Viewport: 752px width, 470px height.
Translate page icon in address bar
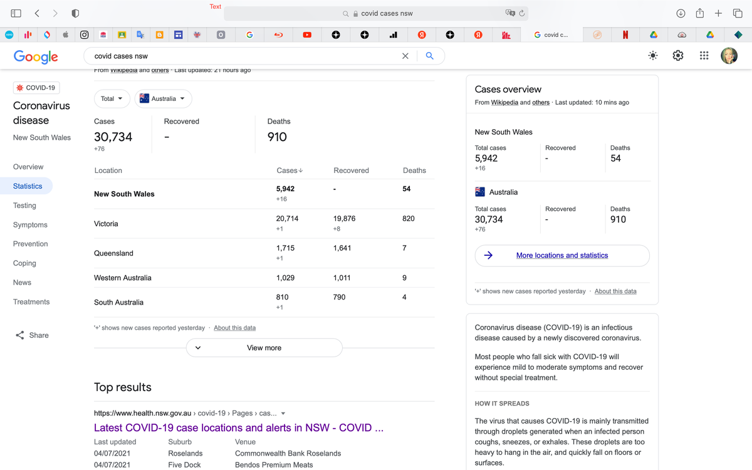coord(510,13)
